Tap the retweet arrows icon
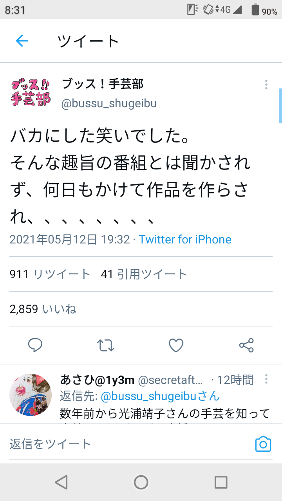282x501 pixels. point(106,345)
